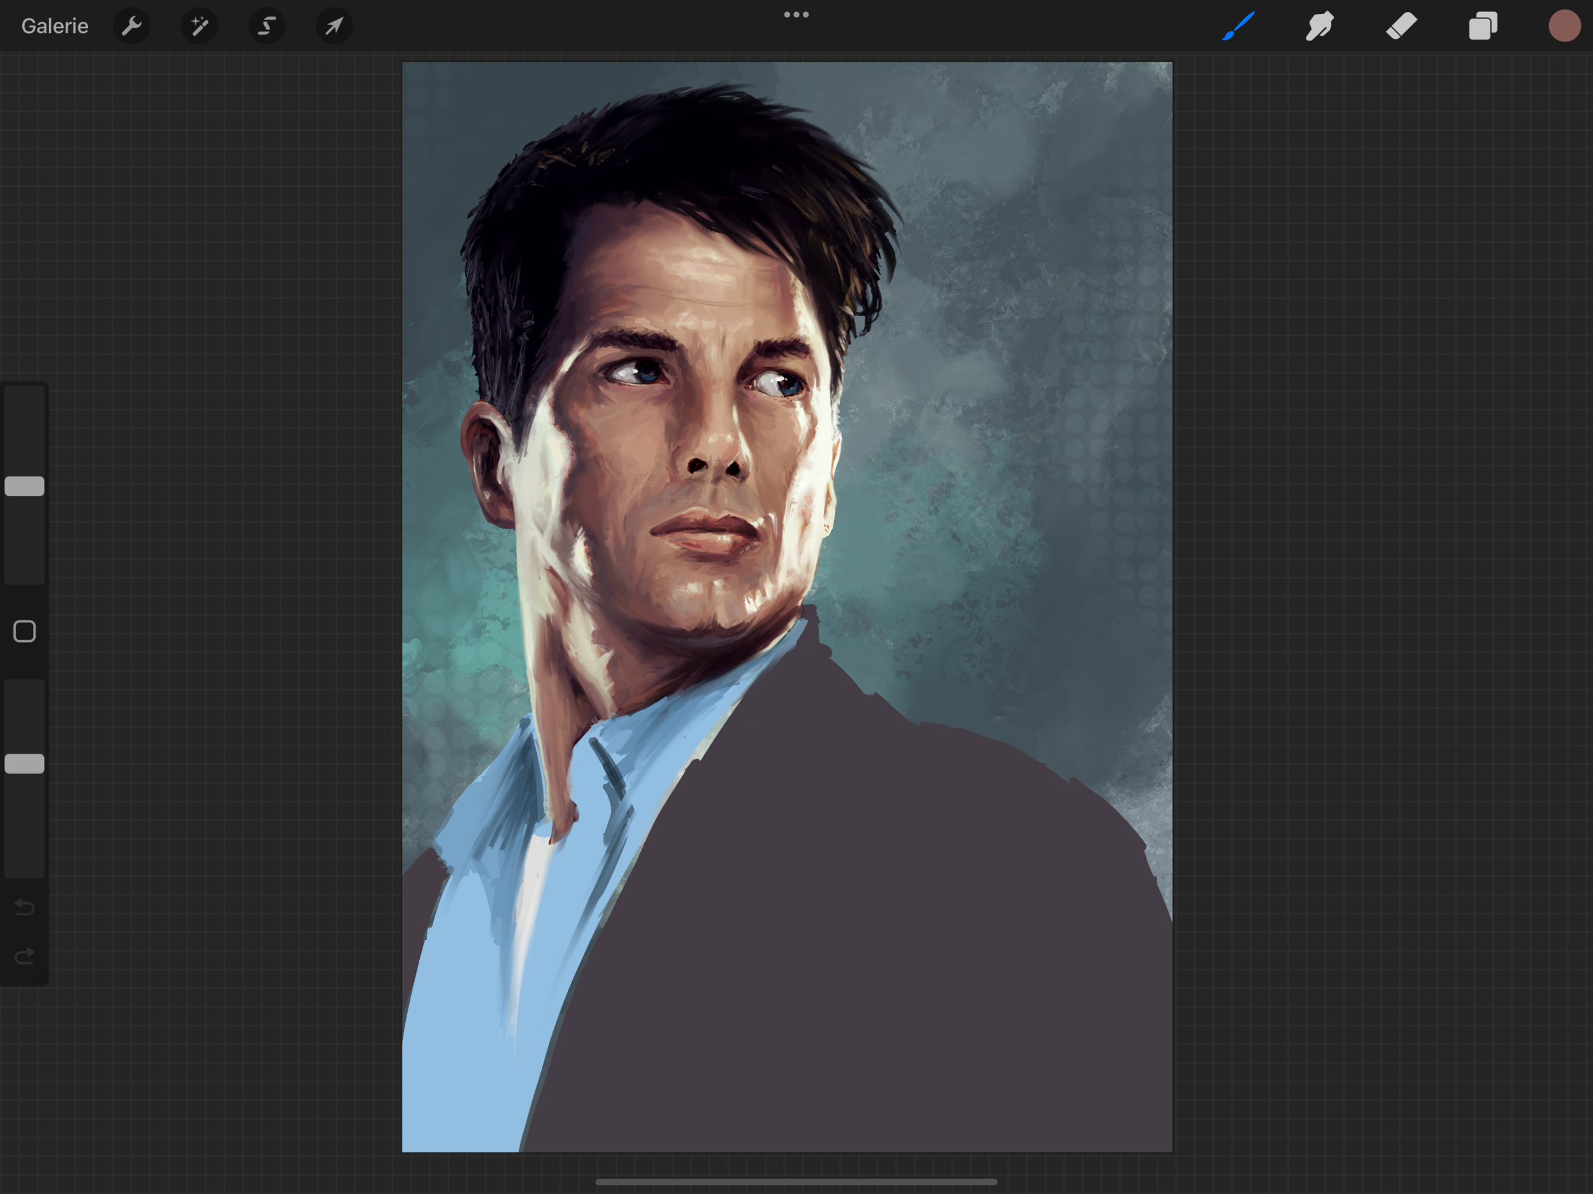
Task: Return to Galerie
Action: coord(55,27)
